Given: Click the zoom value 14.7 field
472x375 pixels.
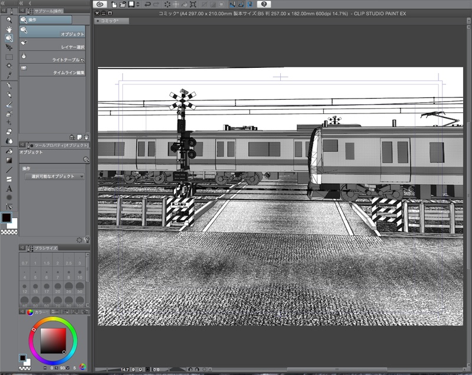Looking at the screenshot, I should pos(125,369).
